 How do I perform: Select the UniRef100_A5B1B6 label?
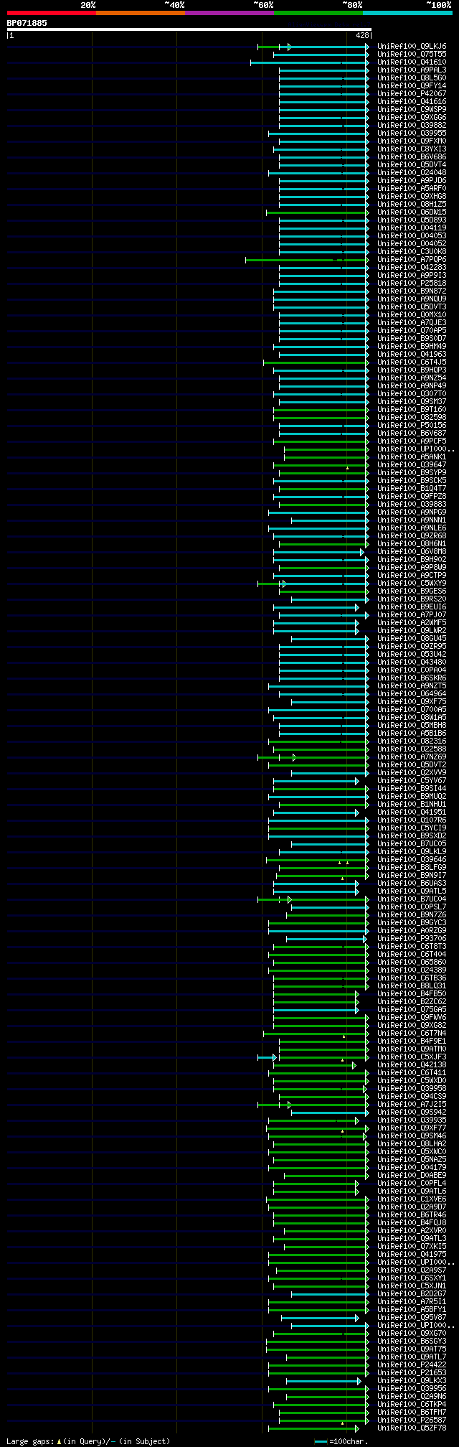pos(412,733)
